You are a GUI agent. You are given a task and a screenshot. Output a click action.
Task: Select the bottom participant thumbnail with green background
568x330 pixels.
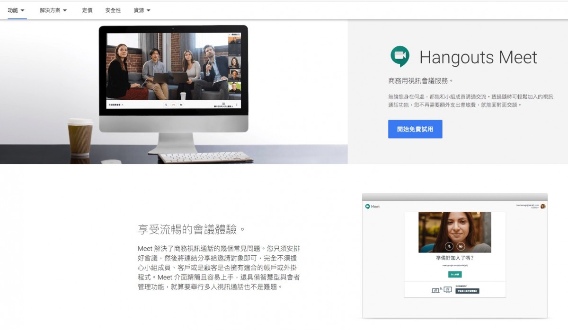coord(234,87)
